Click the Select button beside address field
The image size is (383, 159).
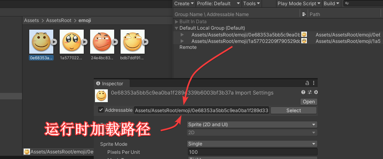point(294,111)
